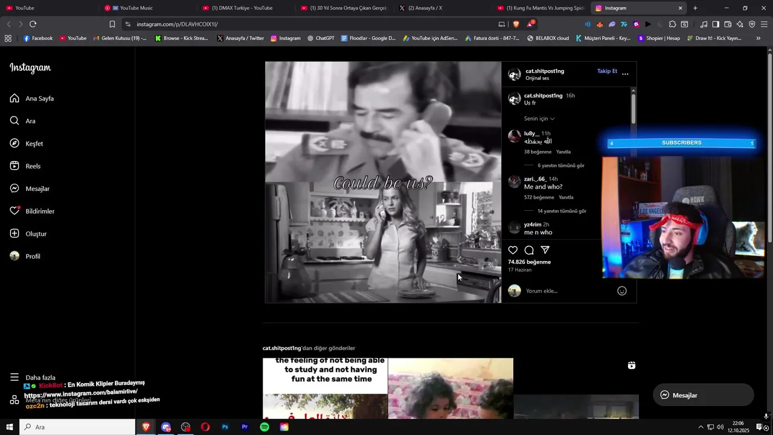Close the Instagram tab
Image resolution: width=773 pixels, height=435 pixels.
tap(681, 8)
